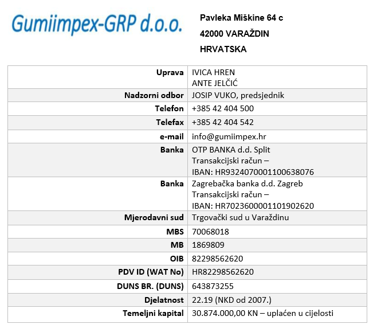The image size is (377, 328).
Task: Click the 'Nadzorni odbor' label
Action: click(154, 95)
